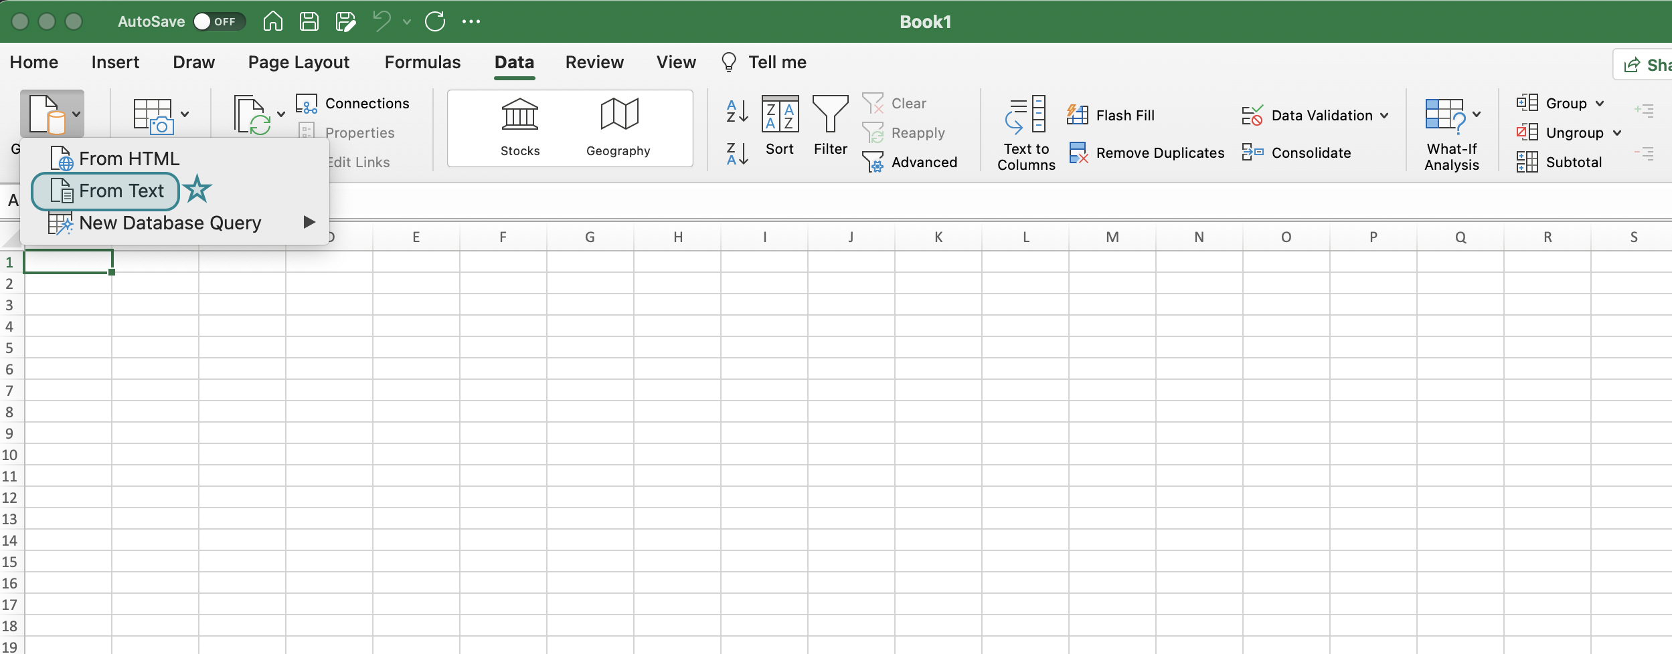Screen dimensions: 1672x654
Task: Click the Get Data database icon
Action: click(47, 114)
